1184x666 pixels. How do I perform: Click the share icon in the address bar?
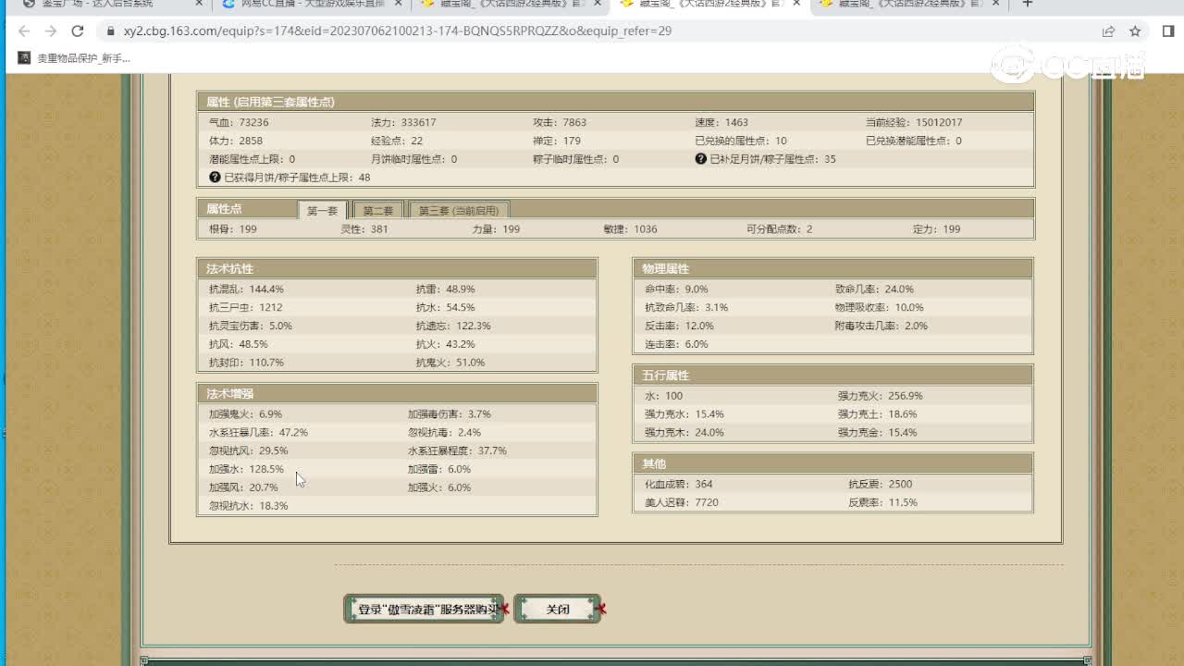pos(1108,31)
